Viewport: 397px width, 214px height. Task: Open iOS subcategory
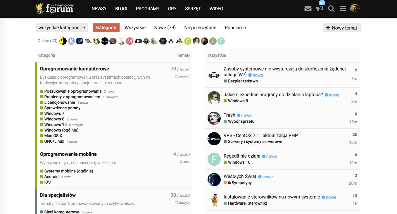(x=47, y=182)
